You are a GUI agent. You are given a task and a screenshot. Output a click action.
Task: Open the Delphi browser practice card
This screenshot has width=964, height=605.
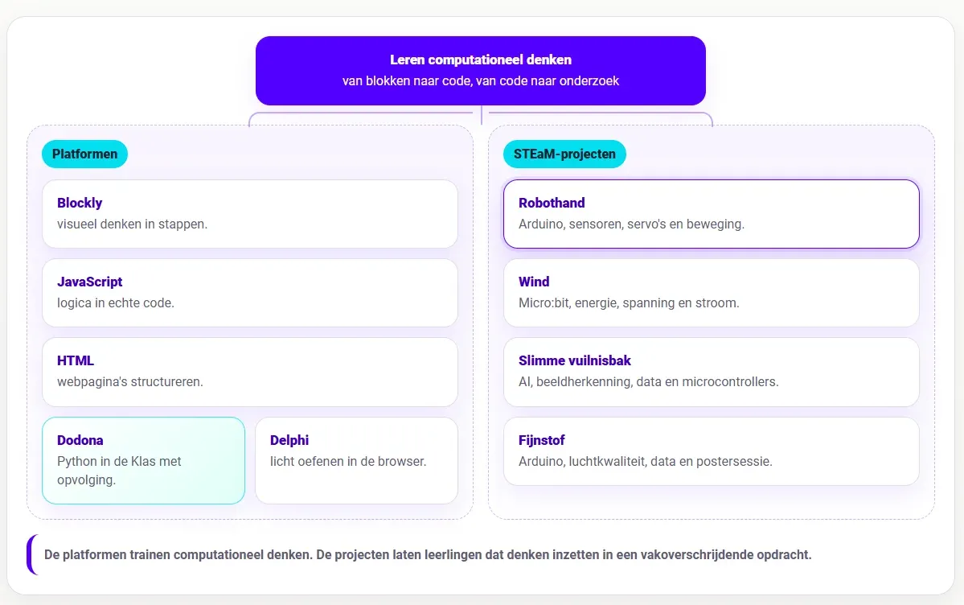pos(357,460)
